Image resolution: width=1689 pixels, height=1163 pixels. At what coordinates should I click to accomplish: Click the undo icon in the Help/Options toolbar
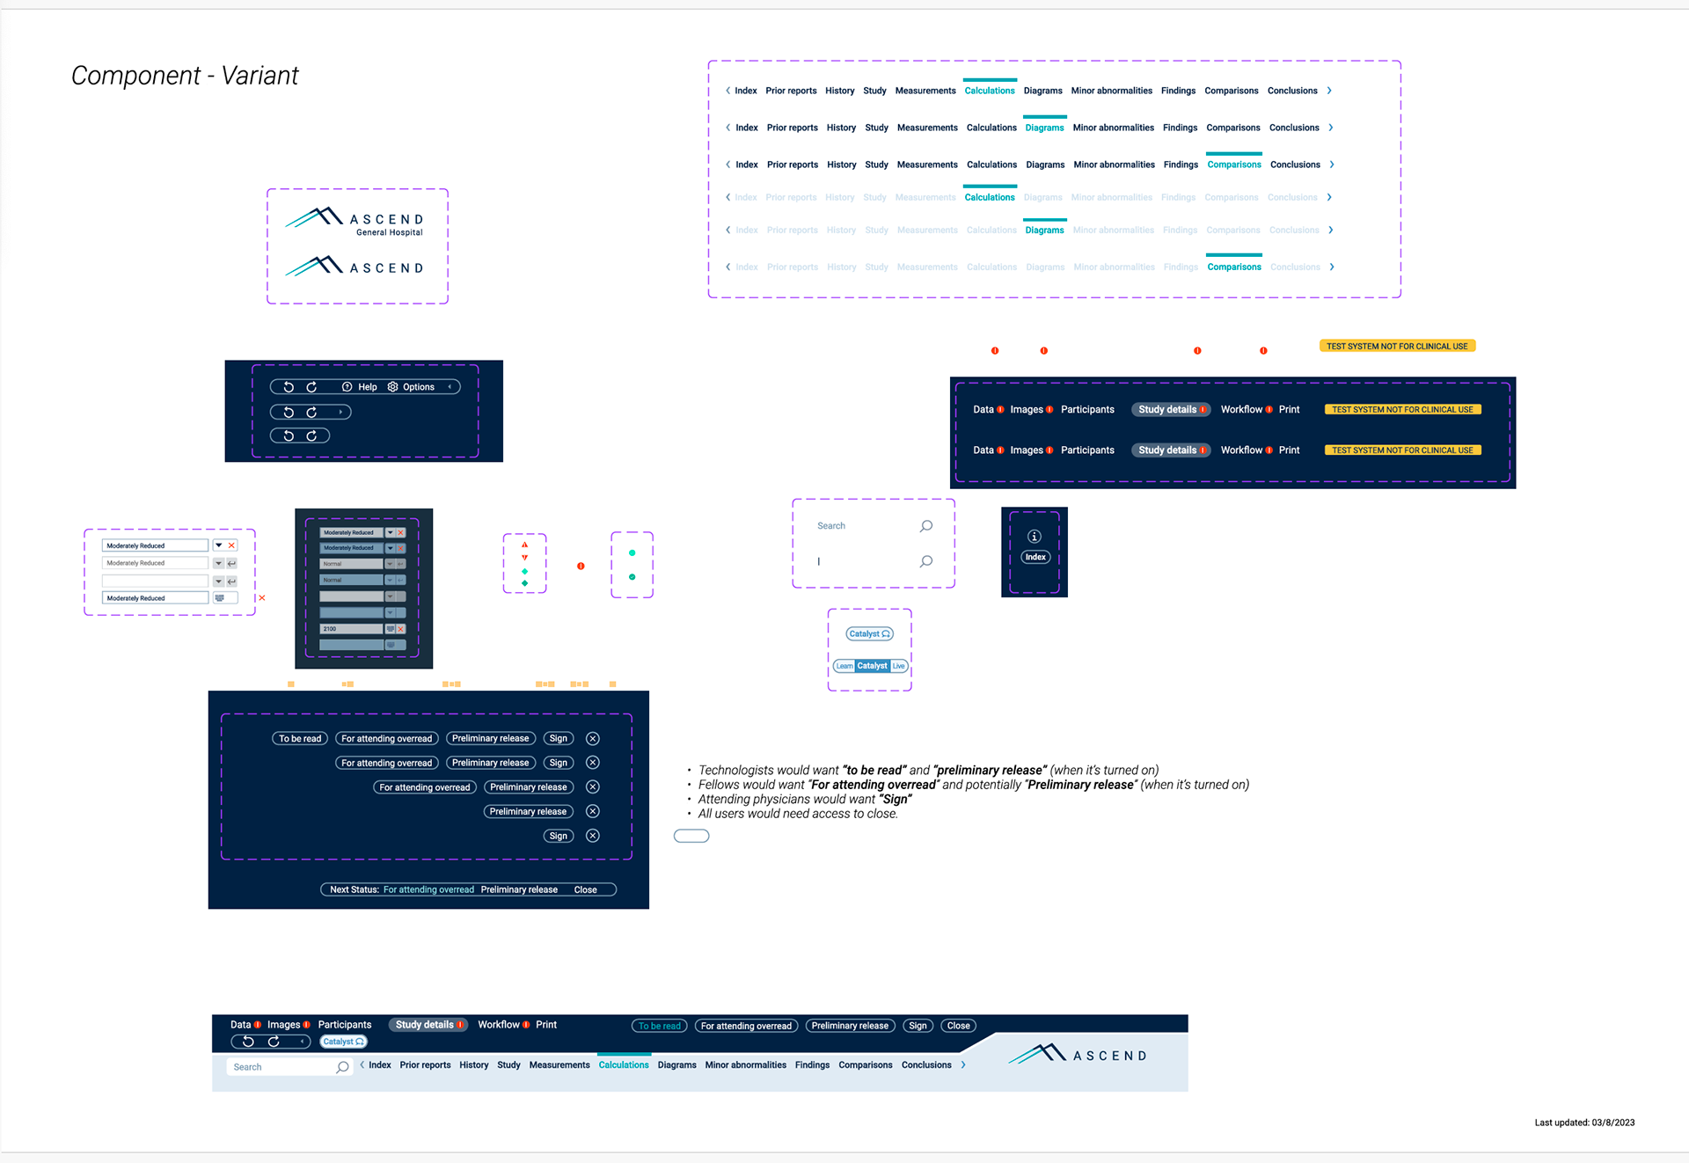point(289,387)
